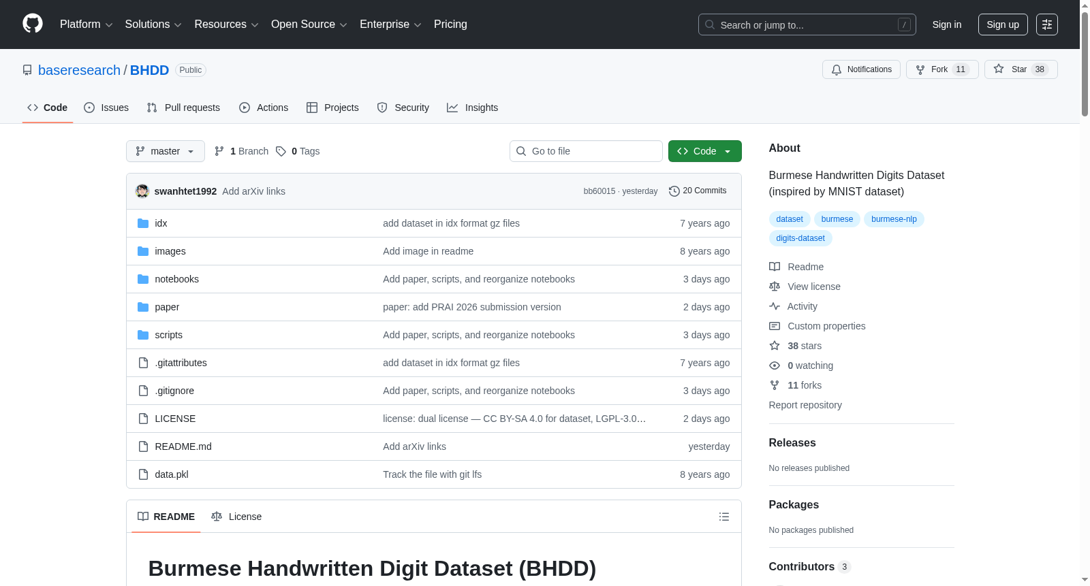
Task: Click the paper folder icon
Action: point(143,307)
